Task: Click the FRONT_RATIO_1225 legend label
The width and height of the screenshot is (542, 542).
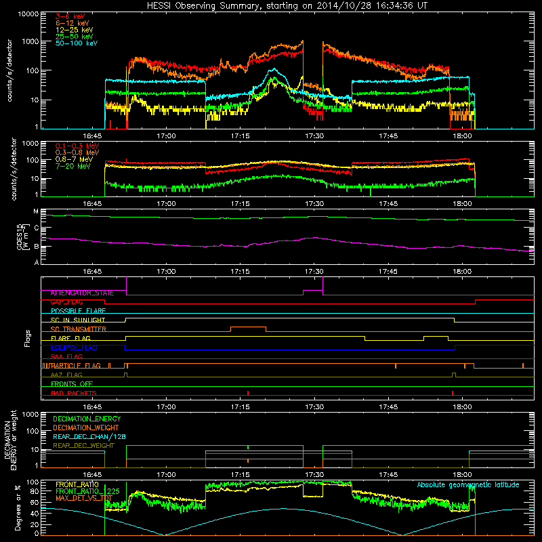Action: pos(87,492)
